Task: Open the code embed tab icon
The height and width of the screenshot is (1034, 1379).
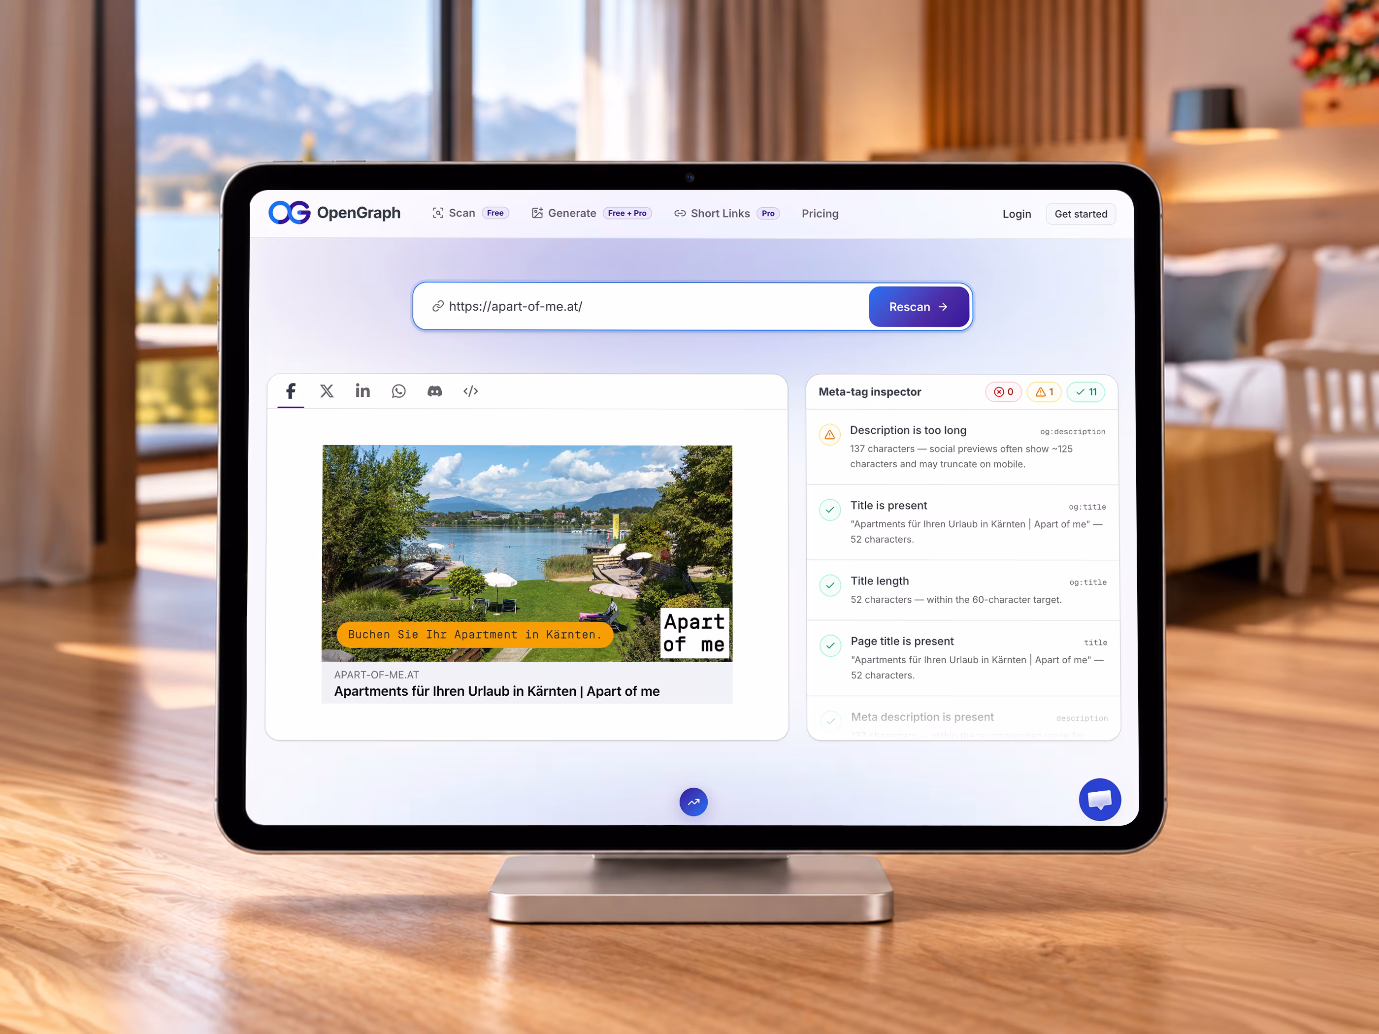Action: coord(471,391)
